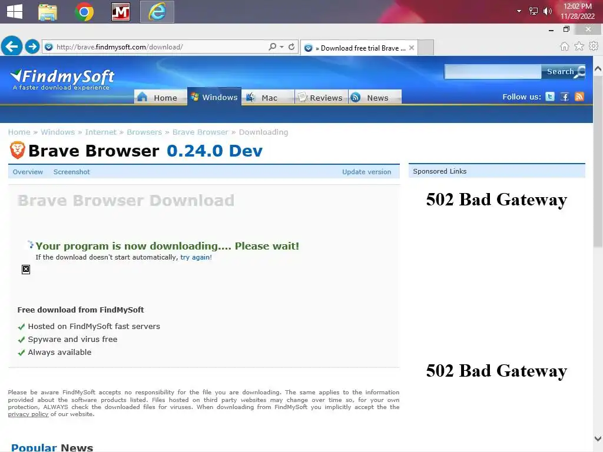Viewport: 603px width, 452px height.
Task: Open the IE Tools gear icon
Action: click(594, 46)
